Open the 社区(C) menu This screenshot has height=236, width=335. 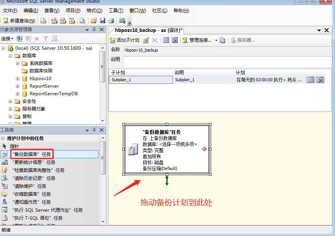[160, 11]
